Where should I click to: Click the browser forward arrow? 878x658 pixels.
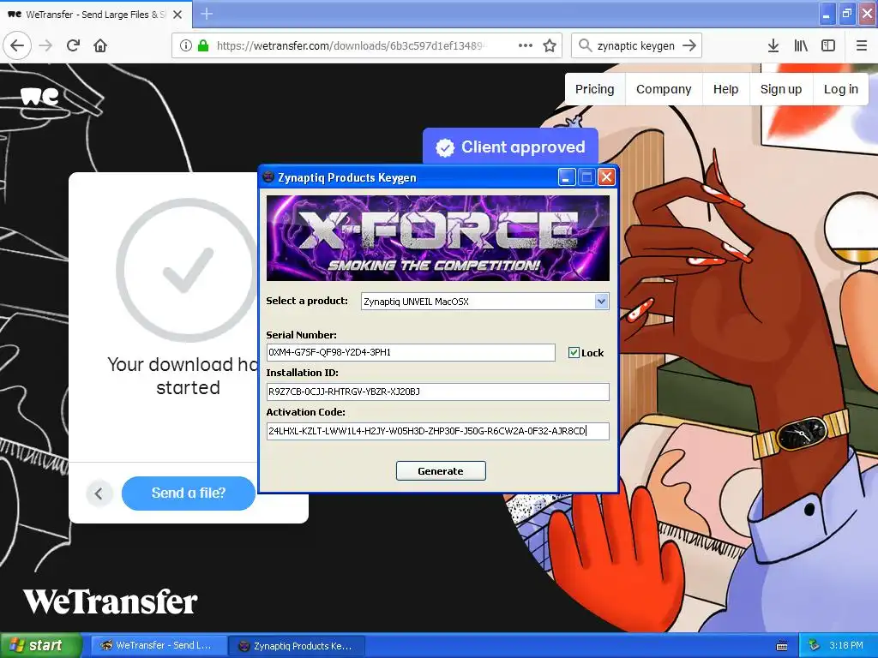click(45, 45)
